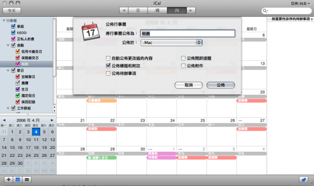Go to next month with right arrow beside 月

(191, 10)
